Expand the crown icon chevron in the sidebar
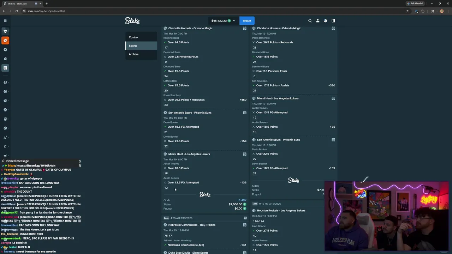Image resolution: width=452 pixels, height=254 pixels. click(x=7, y=119)
